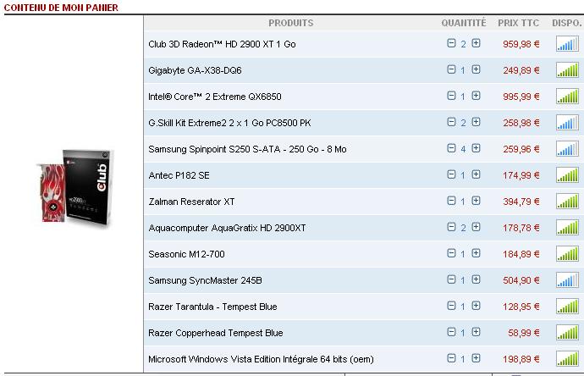Check availability icon for Windows Vista
Viewport: 584px width, 376px height.
point(568,359)
